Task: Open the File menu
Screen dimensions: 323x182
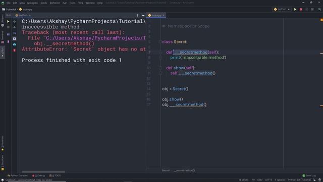Action: click(x=9, y=3)
